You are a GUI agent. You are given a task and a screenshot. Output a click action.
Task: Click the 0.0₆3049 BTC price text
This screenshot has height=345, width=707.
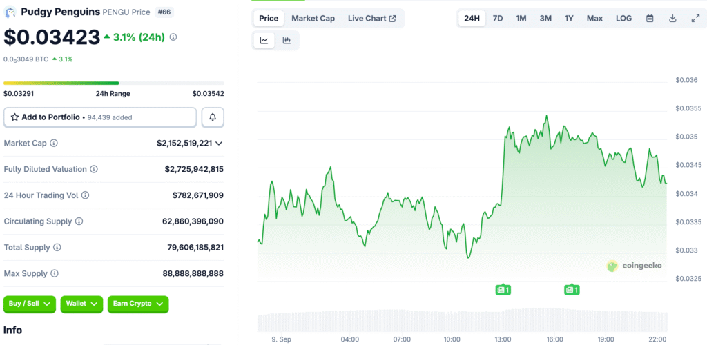coord(26,59)
